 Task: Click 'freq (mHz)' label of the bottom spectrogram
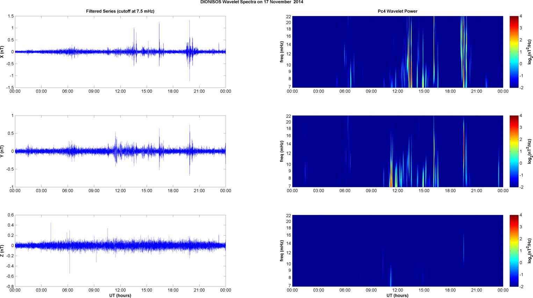pos(282,251)
